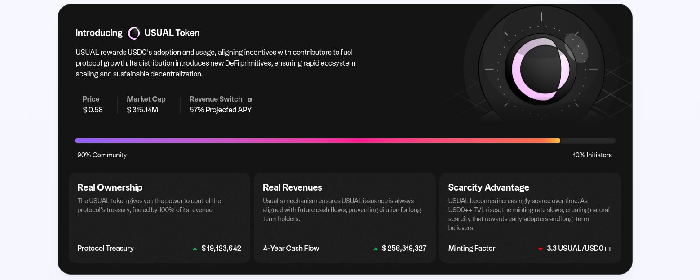The width and height of the screenshot is (700, 280).
Task: Click the 3.3 USUAL/USD0++ Minting Factor value
Action: pyautogui.click(x=579, y=248)
